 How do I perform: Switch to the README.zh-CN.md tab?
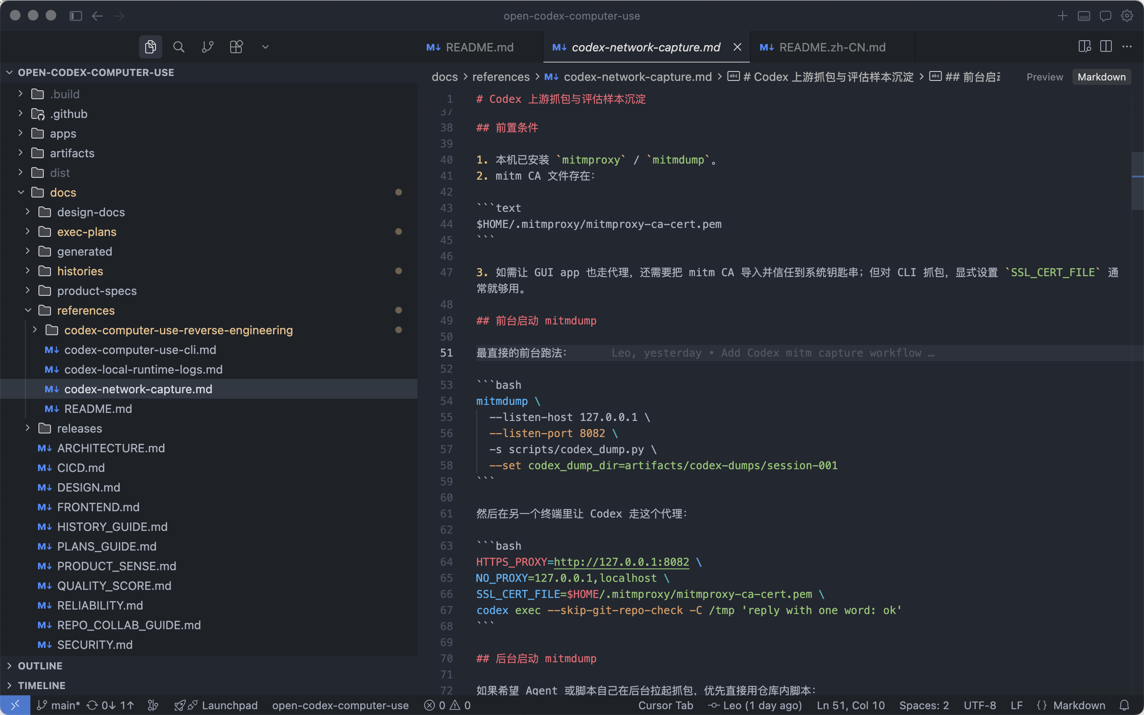[832, 47]
